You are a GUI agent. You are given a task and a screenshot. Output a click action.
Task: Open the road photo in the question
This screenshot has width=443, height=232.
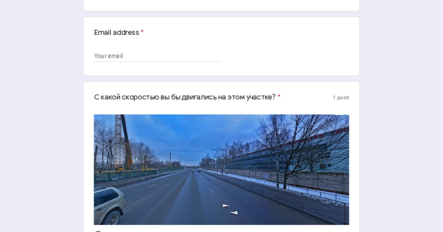click(x=221, y=169)
